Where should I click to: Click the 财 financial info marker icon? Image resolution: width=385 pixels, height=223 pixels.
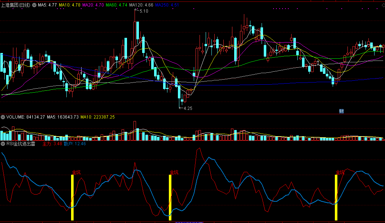click(x=341, y=111)
